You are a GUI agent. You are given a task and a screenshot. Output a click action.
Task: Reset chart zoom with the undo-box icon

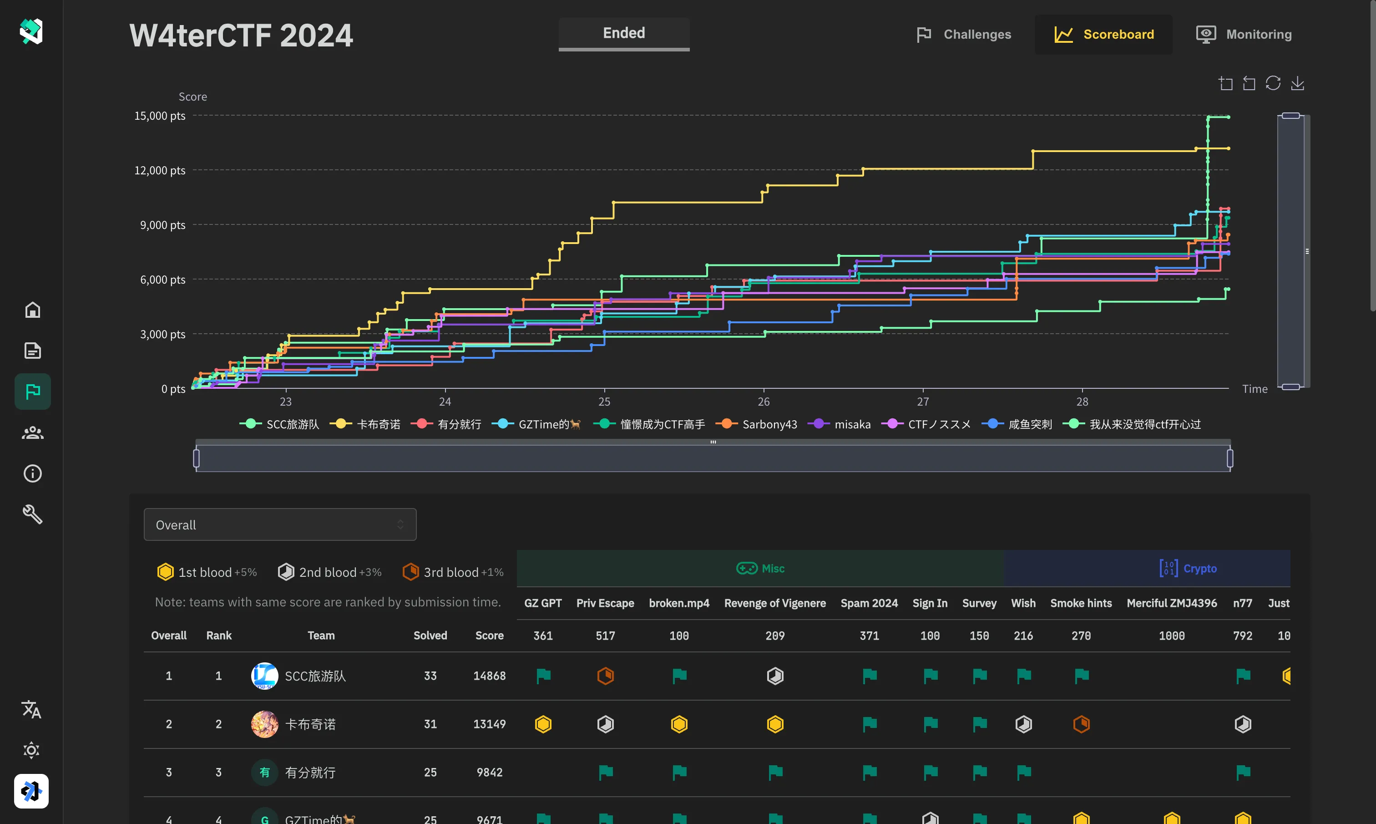1249,82
